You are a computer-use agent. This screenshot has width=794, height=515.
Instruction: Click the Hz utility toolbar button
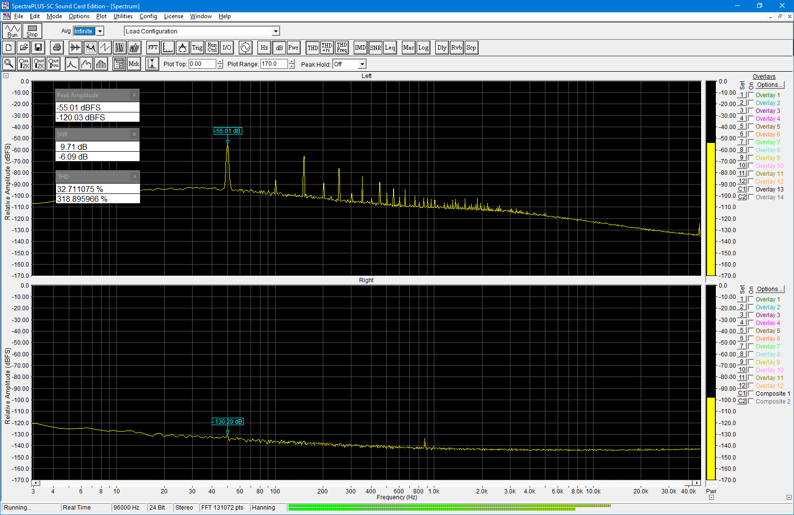pos(264,48)
